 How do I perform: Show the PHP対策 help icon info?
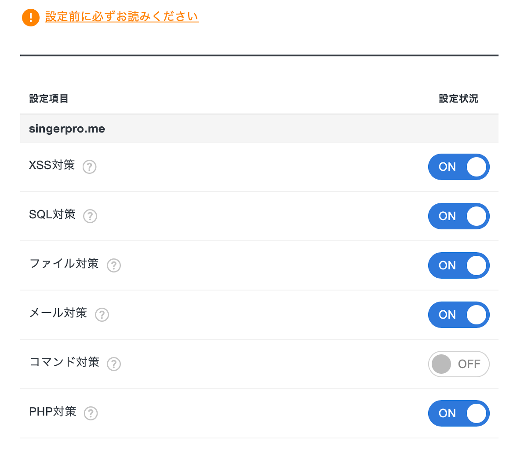(91, 413)
